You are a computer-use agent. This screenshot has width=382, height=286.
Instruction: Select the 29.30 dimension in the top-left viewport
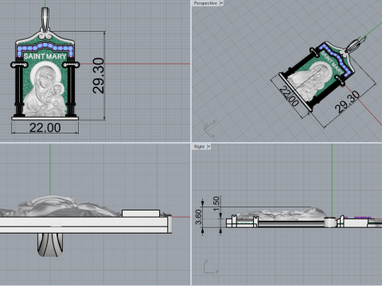[x=99, y=75]
